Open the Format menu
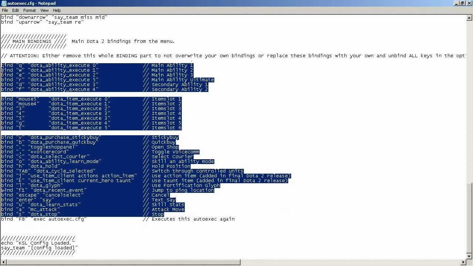 pyautogui.click(x=30, y=10)
